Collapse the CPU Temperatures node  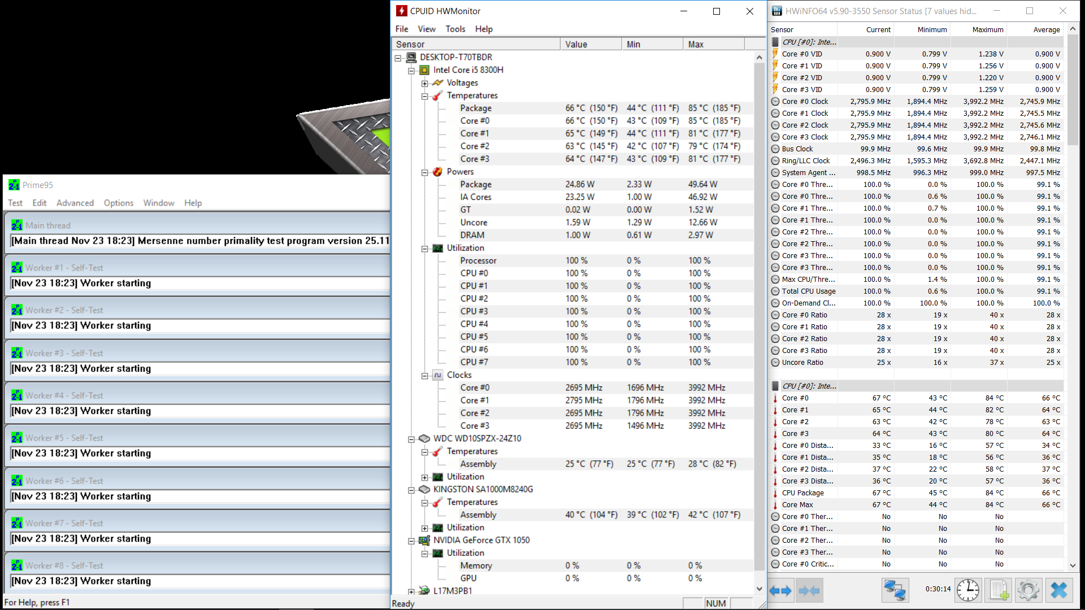[x=425, y=96]
